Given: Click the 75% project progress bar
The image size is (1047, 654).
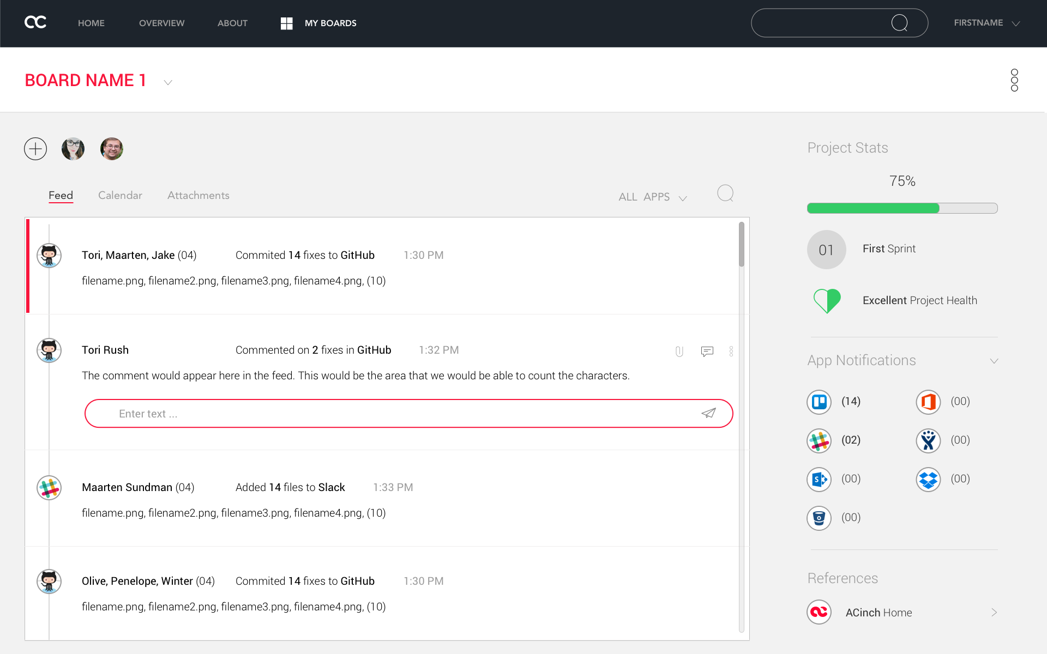Looking at the screenshot, I should (x=902, y=208).
